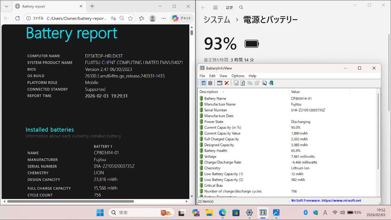Select the Properties toolbar icon in BatteryInfoView
391x220 pixels.
[x=256, y=83]
